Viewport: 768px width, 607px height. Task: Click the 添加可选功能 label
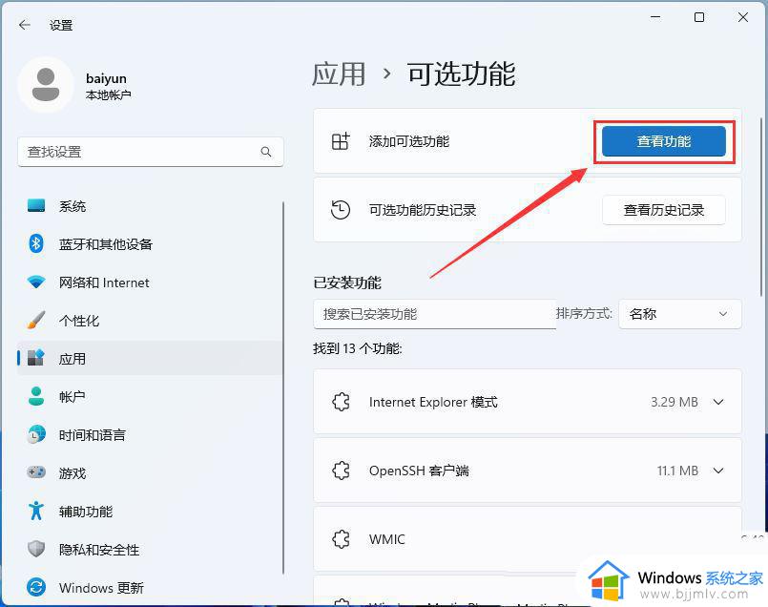(x=409, y=141)
